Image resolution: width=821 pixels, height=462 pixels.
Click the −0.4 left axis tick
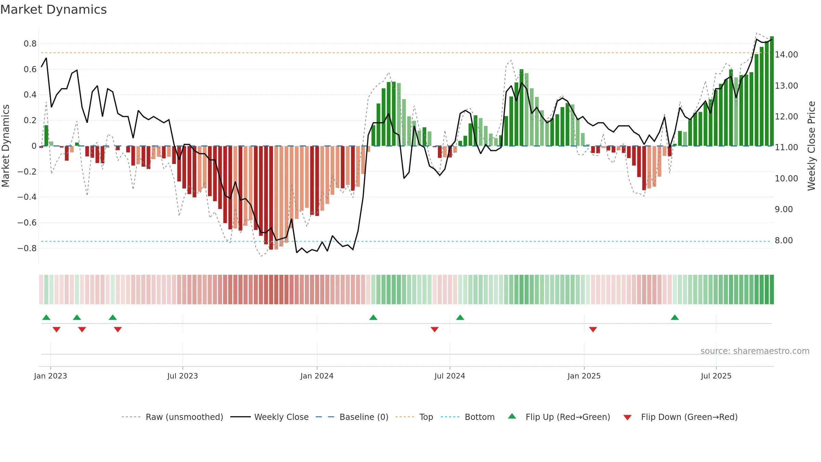[x=27, y=197]
